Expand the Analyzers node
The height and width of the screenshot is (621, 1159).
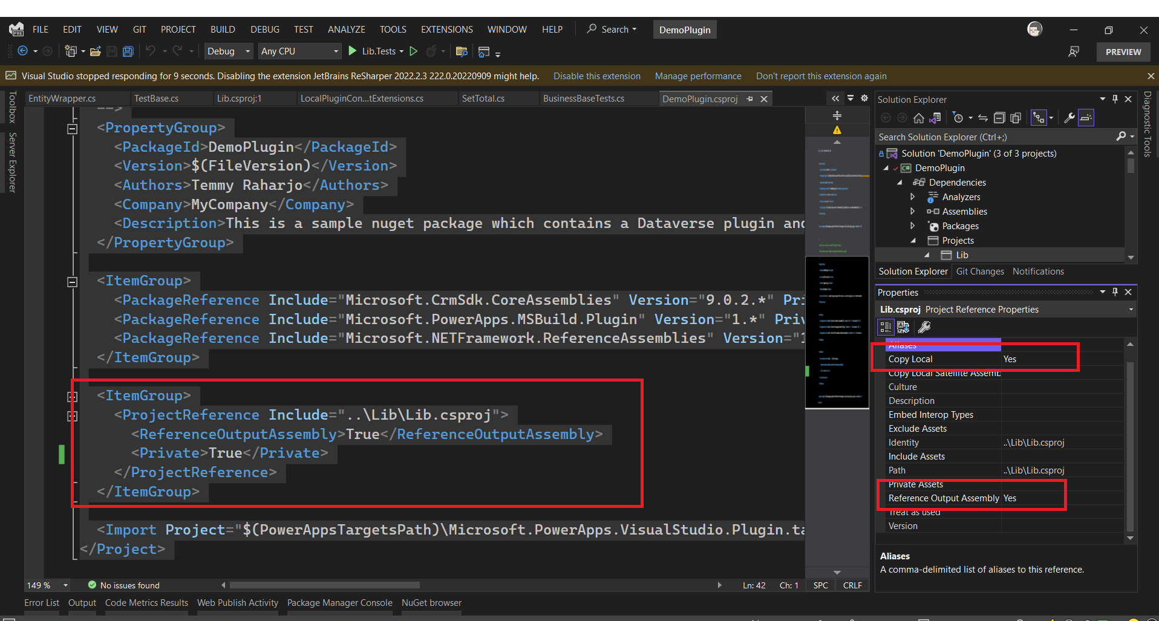[912, 197]
